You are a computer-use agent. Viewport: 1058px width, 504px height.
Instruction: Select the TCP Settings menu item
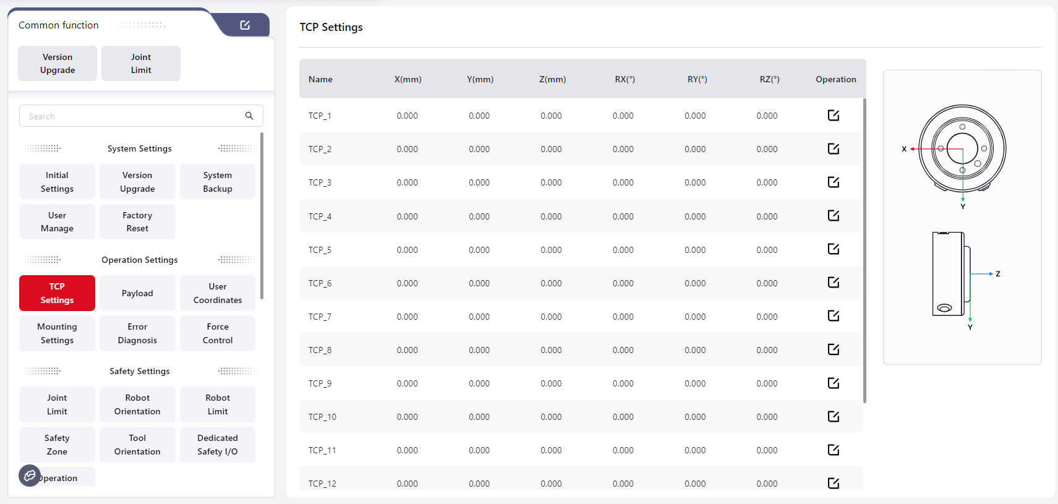pos(57,293)
